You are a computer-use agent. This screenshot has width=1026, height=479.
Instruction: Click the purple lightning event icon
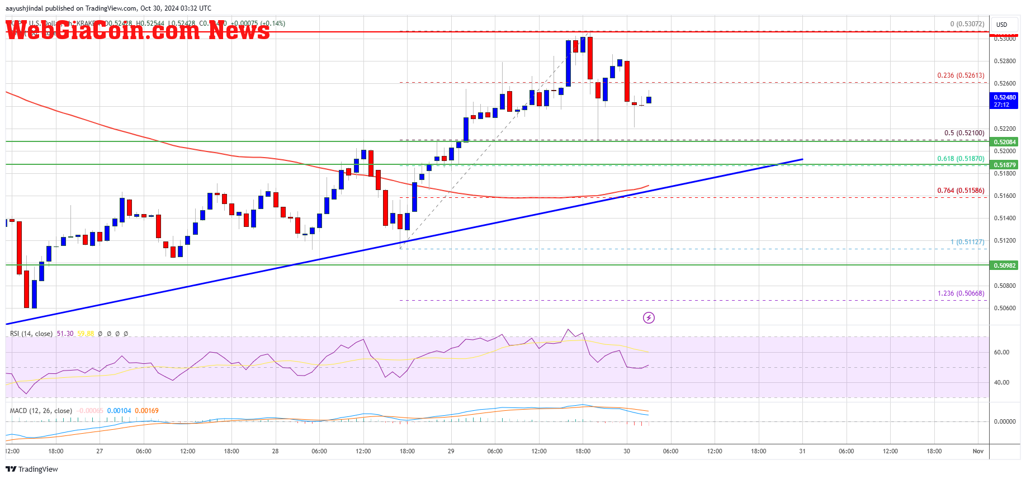(649, 317)
